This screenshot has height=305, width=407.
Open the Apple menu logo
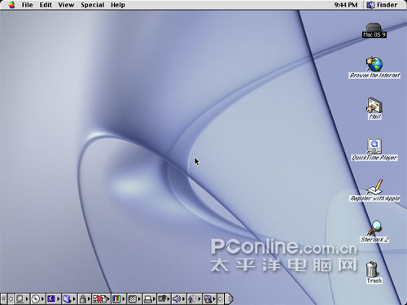[11, 5]
